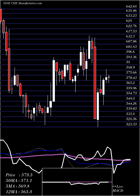The image size is (140, 196).
Task: Click the 638.46 price axis label
Action: pyautogui.click(x=131, y=11)
